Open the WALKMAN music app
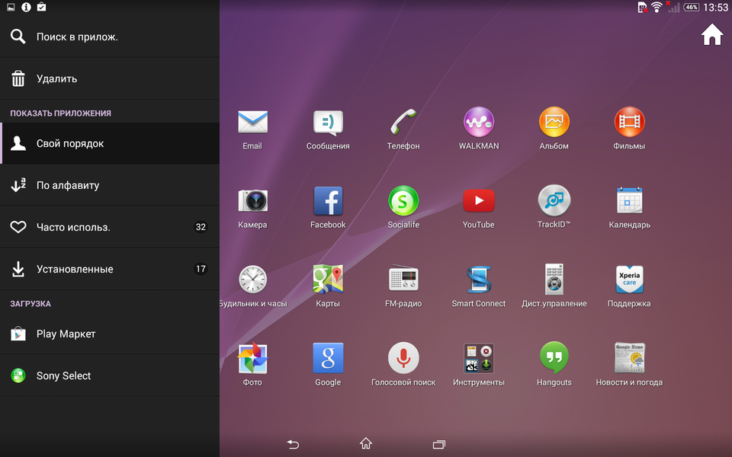Viewport: 732px width, 457px height. pyautogui.click(x=479, y=122)
